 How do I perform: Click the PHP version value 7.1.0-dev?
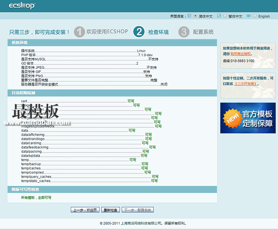tap(145, 55)
